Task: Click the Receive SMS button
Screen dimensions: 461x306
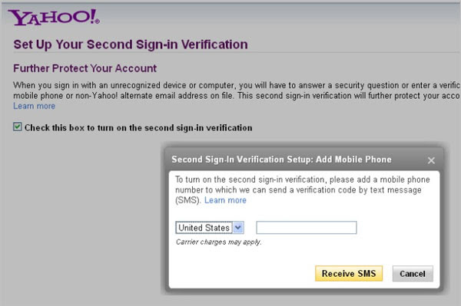Action: pos(349,274)
